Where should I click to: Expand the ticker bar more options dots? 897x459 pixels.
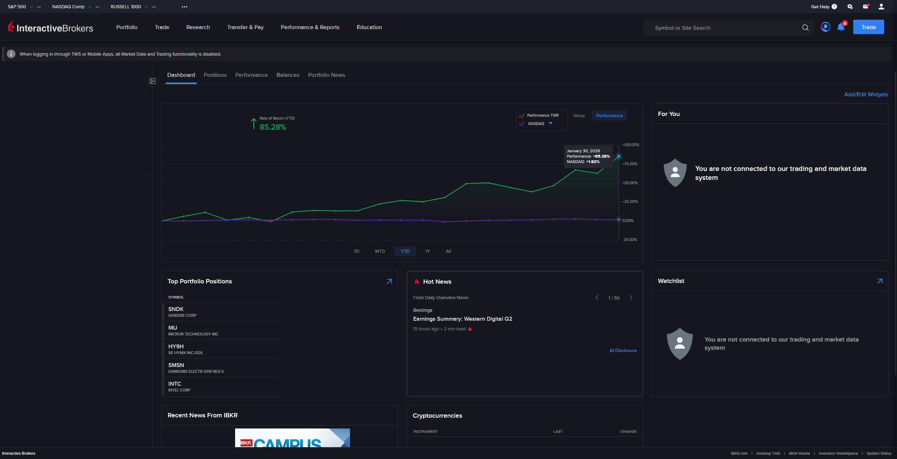pyautogui.click(x=184, y=7)
